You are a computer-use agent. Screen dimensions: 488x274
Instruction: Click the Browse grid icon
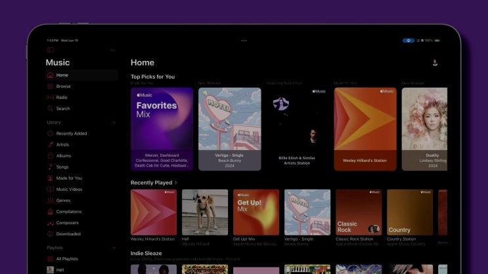click(50, 87)
